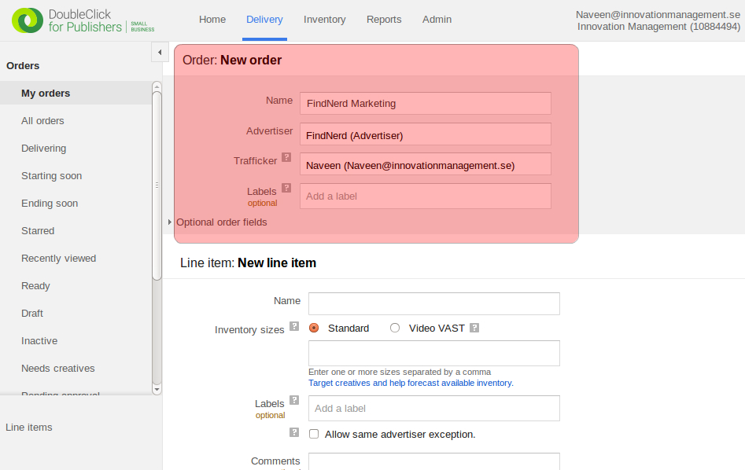Select the Video VAST radio button
This screenshot has width=745, height=470.
(x=395, y=328)
